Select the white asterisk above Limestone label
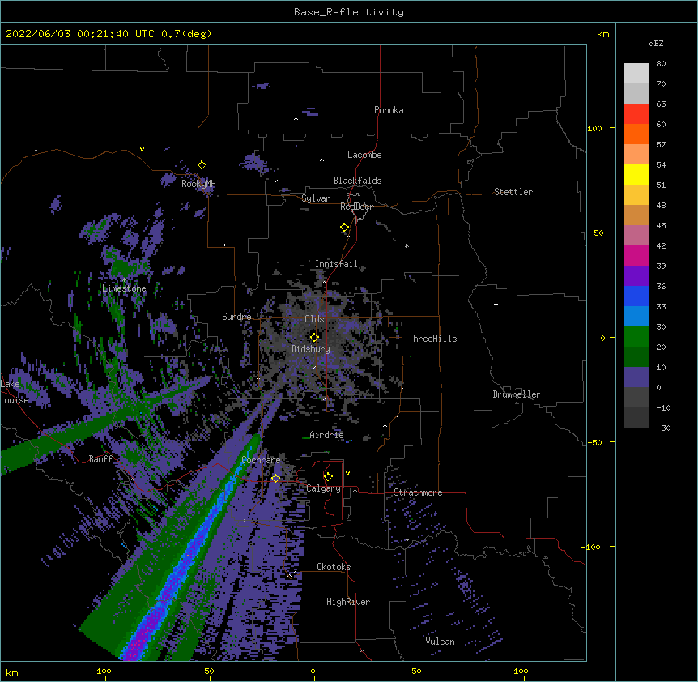This screenshot has height=682, width=698. tap(124, 280)
